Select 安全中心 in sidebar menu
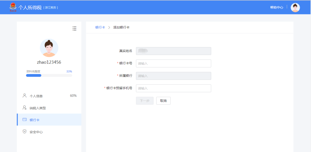This screenshot has height=152, width=311. coord(36,132)
